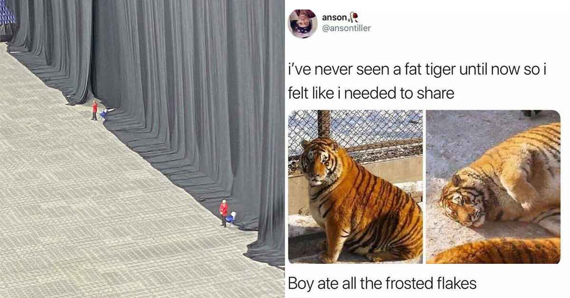Screen dimensions: 570x298
Task: Open the sitting fat tiger photo
Action: (355, 186)
